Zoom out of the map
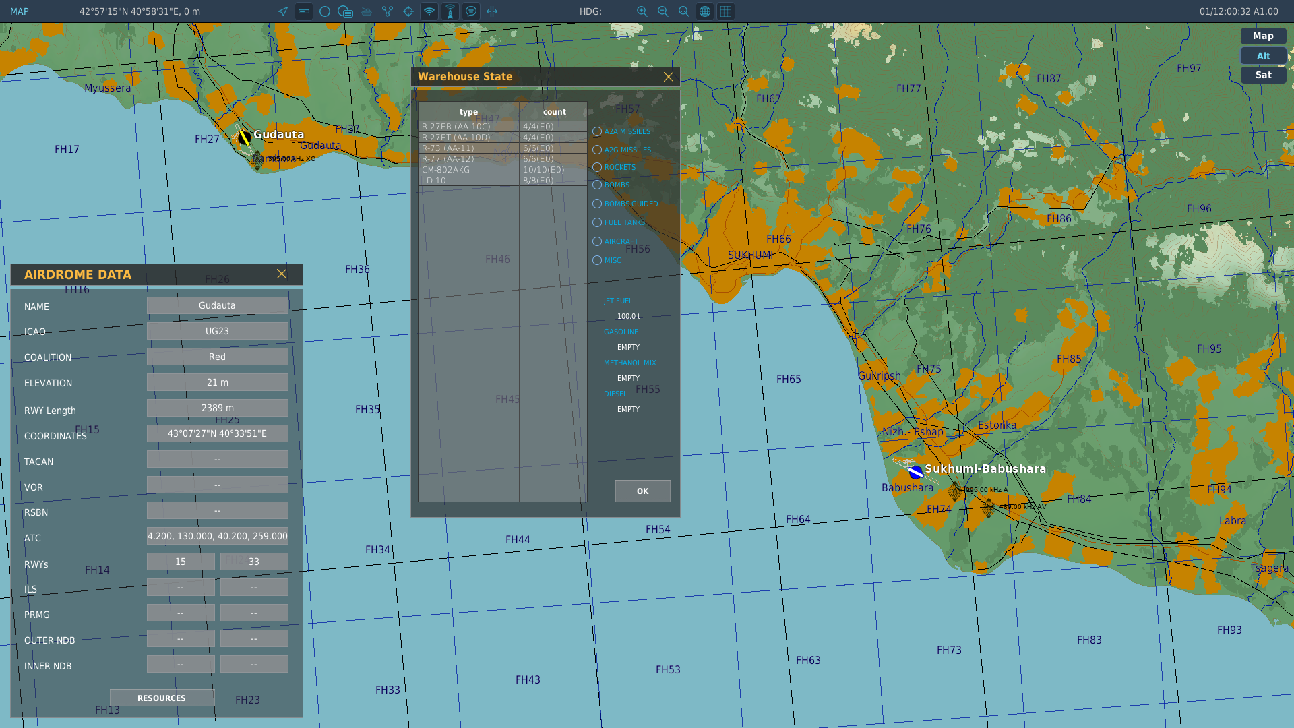This screenshot has width=1294, height=728. click(663, 11)
